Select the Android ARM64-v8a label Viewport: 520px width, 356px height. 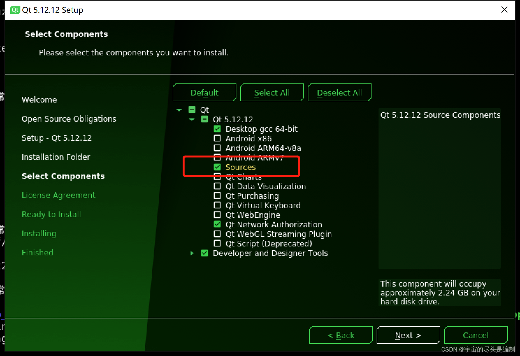pos(263,148)
